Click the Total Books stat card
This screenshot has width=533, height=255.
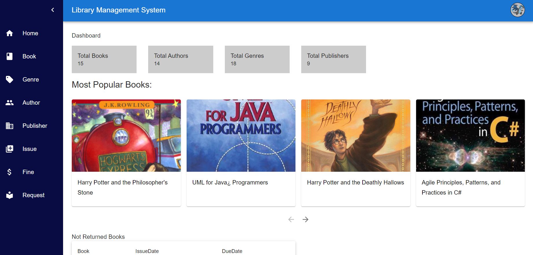pyautogui.click(x=104, y=59)
